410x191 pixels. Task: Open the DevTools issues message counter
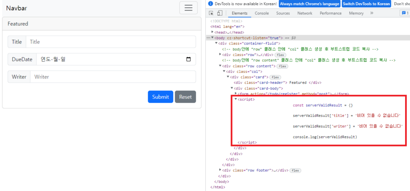405,13
